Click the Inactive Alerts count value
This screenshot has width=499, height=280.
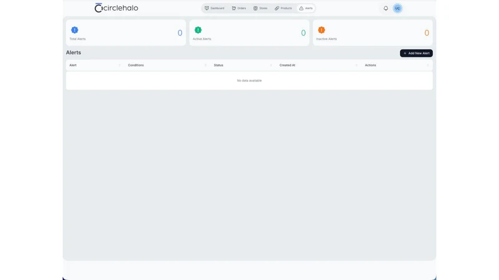(x=427, y=33)
